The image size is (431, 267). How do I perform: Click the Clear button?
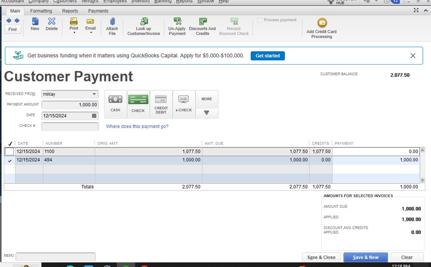click(x=407, y=258)
